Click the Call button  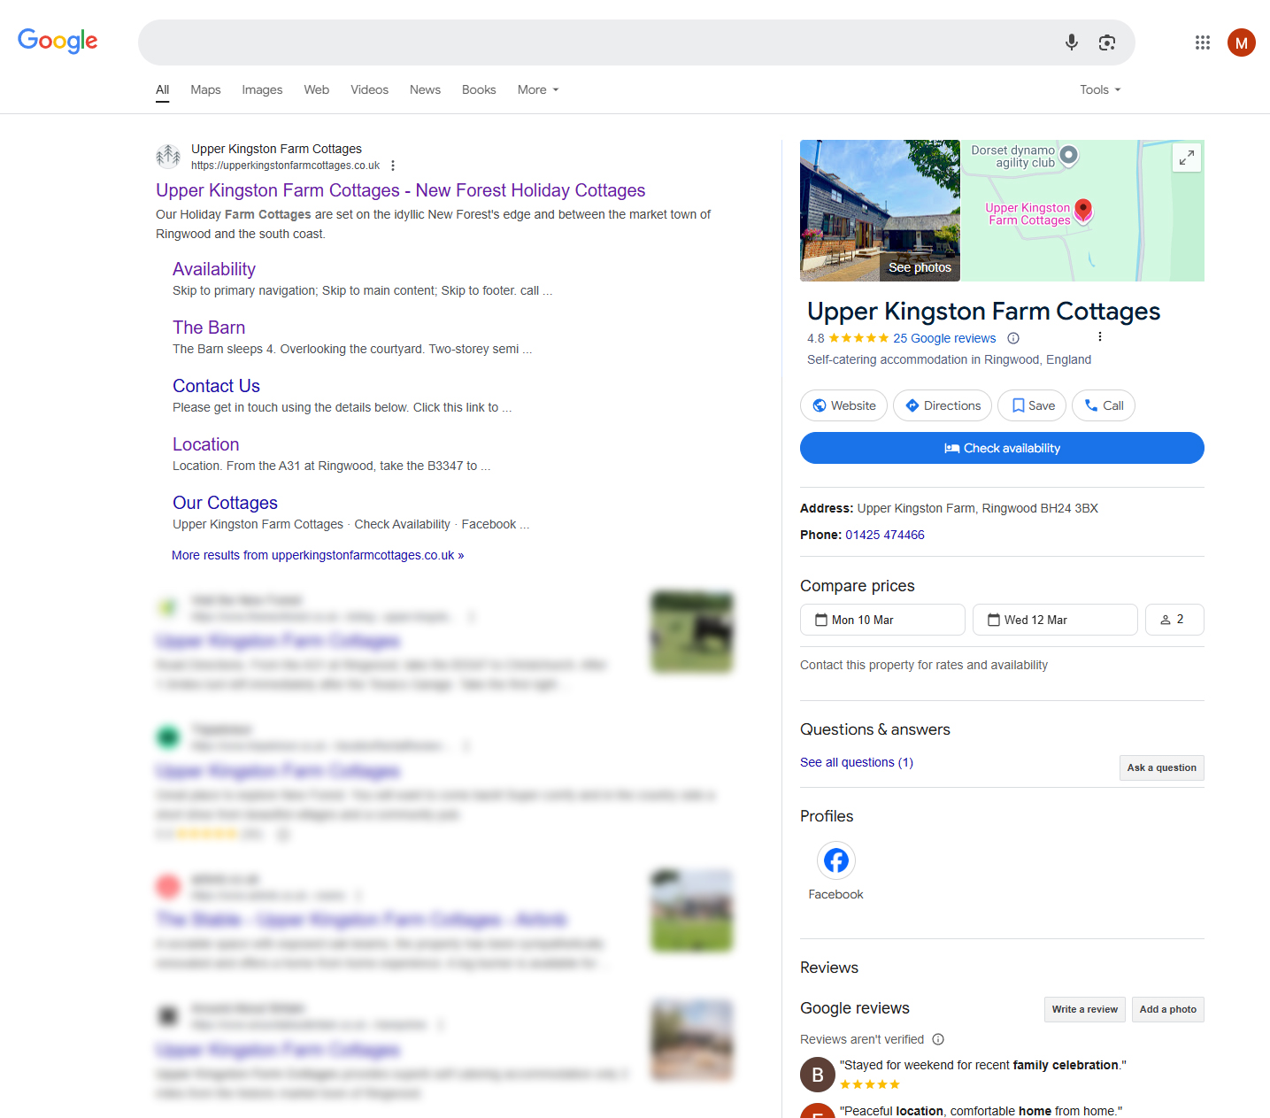pyautogui.click(x=1104, y=405)
